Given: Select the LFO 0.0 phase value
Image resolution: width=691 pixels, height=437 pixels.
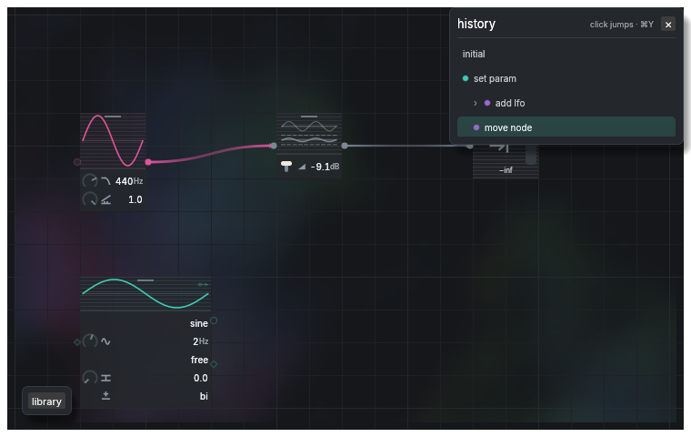Looking at the screenshot, I should [201, 378].
